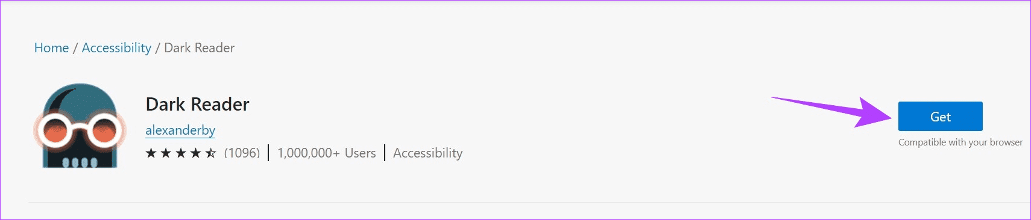Click the Dark Reader extension logo

[80, 126]
